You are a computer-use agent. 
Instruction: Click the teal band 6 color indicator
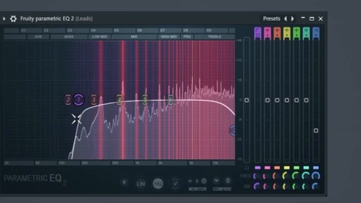[x=306, y=168]
